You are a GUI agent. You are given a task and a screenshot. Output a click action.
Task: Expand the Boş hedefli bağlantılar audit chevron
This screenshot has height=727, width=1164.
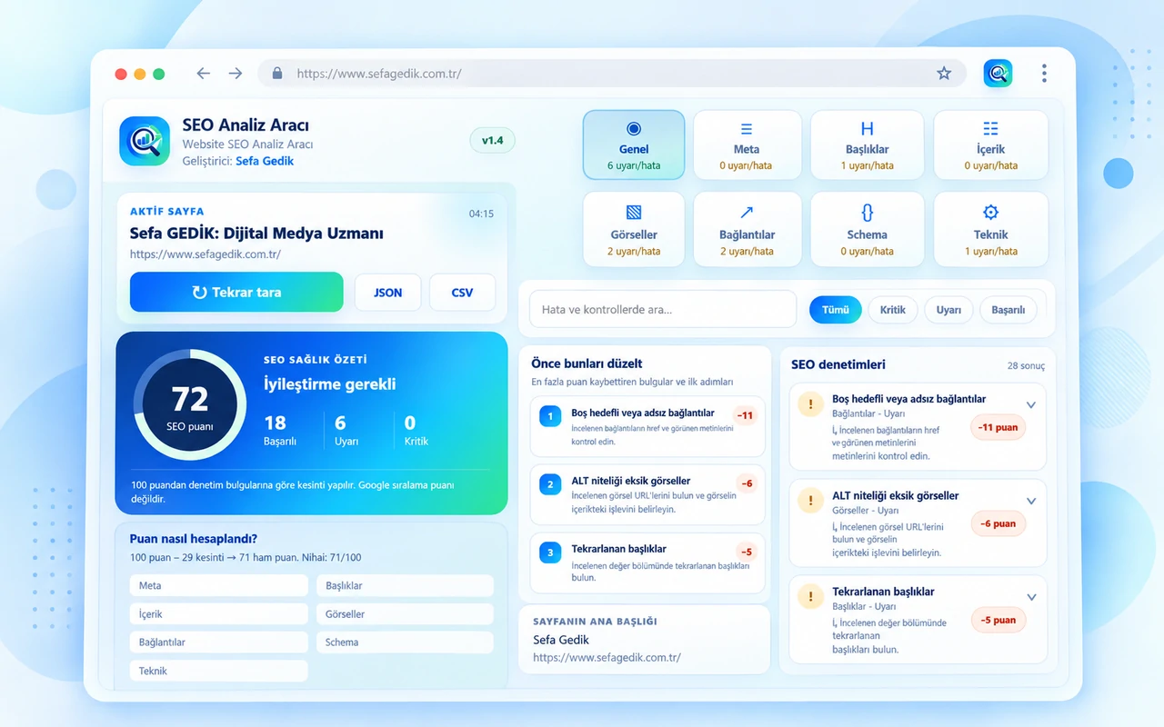point(1031,405)
